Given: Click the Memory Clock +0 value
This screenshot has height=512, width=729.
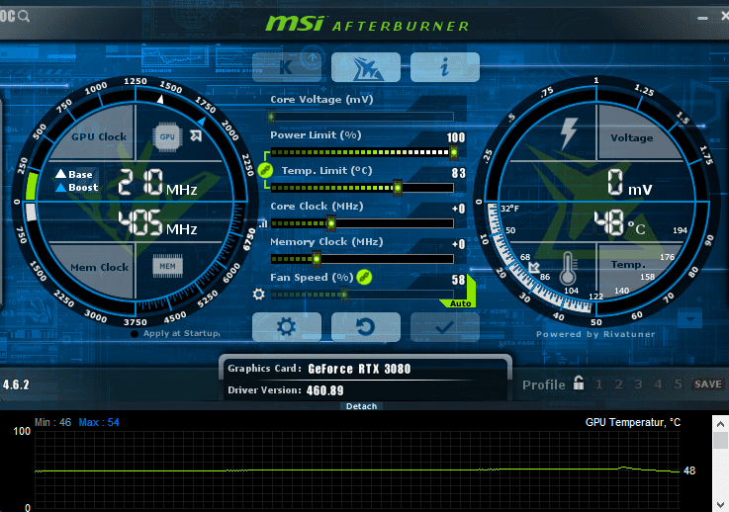Looking at the screenshot, I should [458, 244].
